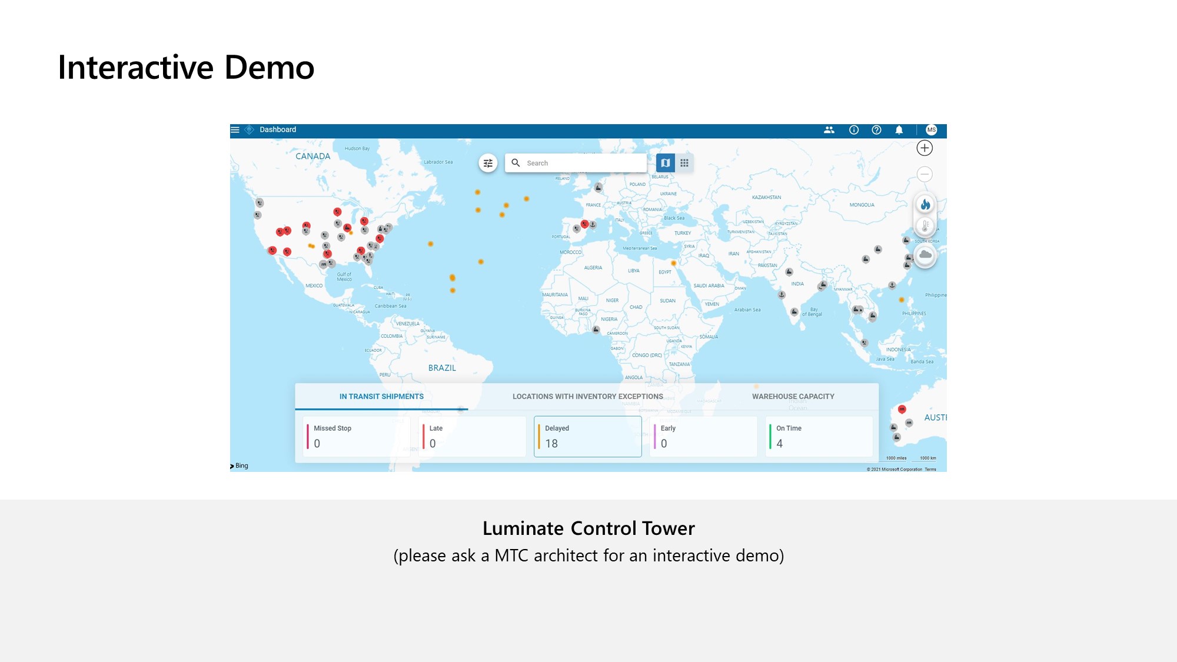This screenshot has height=662, width=1177.
Task: Open the info circle icon
Action: (x=854, y=130)
